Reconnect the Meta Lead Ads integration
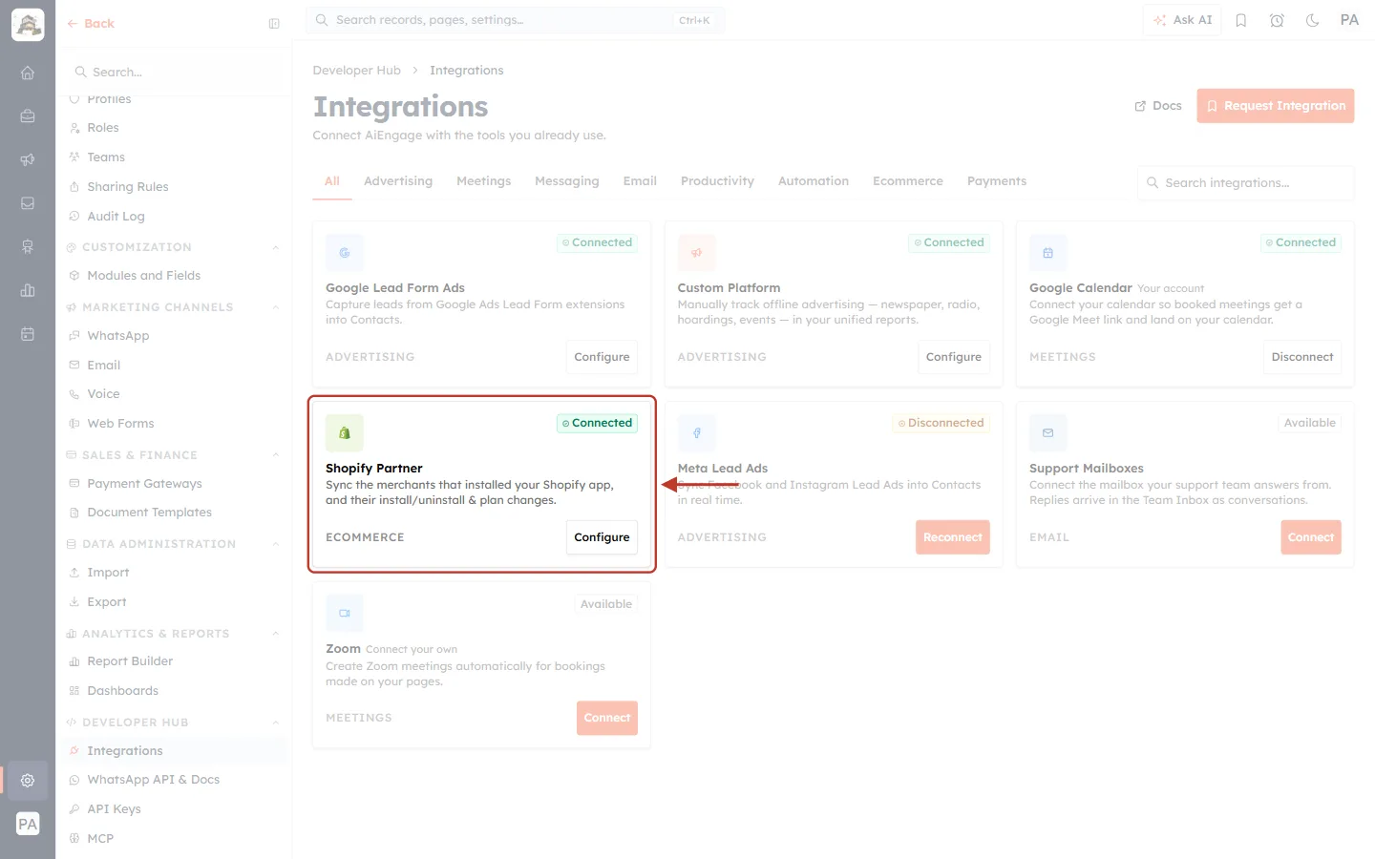 953,537
